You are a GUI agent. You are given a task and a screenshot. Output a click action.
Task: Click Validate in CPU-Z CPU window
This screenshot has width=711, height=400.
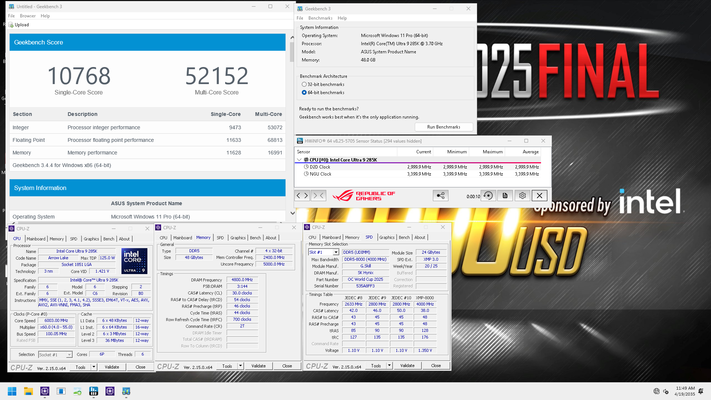tap(112, 367)
